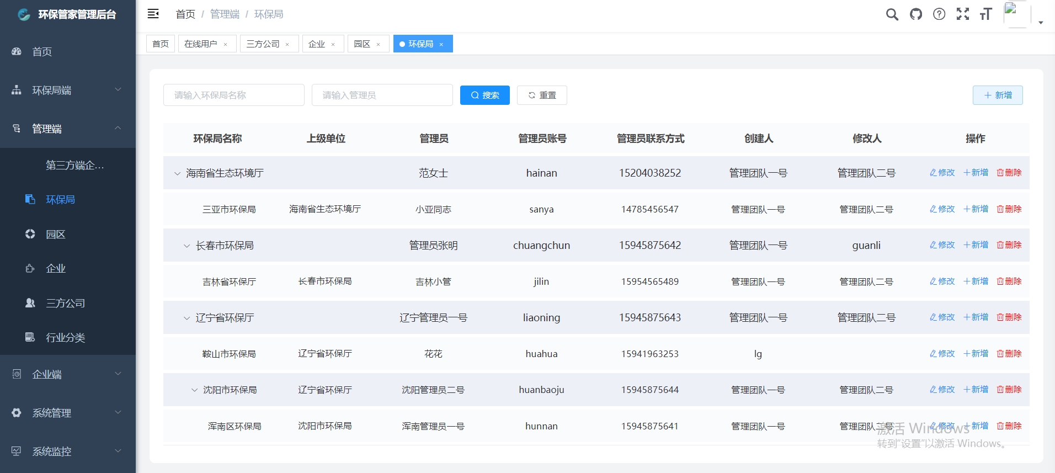This screenshot has width=1055, height=473.
Task: Expand the 系统管理 sidebar menu
Action: [118, 412]
